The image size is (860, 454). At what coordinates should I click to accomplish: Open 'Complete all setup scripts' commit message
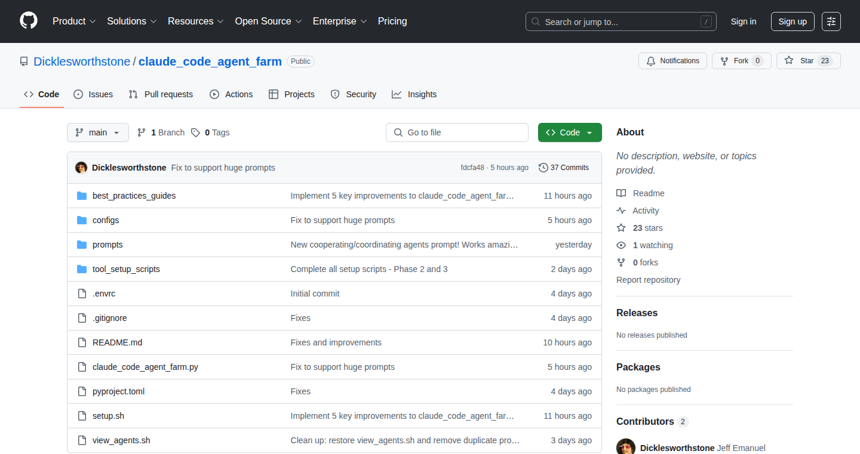click(x=369, y=269)
